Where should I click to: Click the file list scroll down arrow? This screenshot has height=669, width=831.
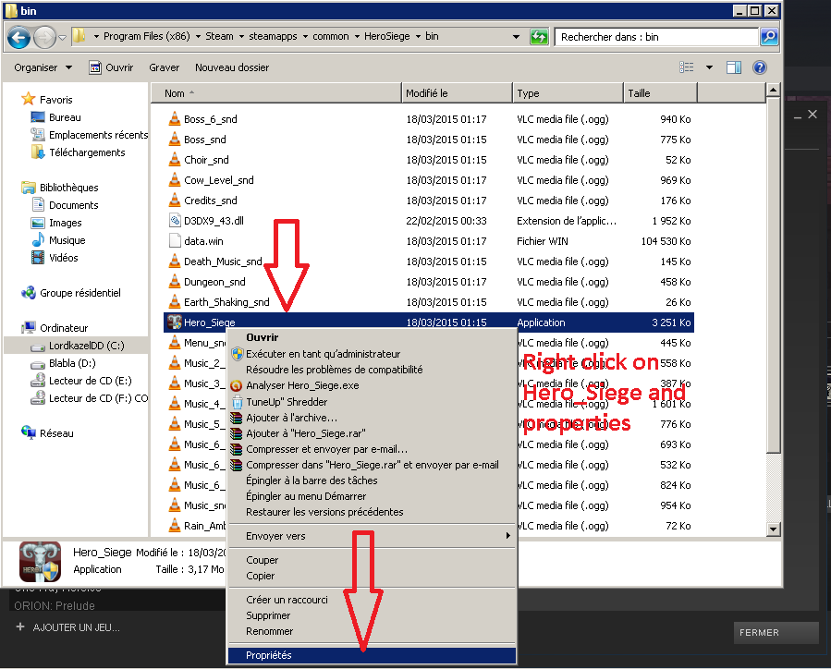coord(773,529)
